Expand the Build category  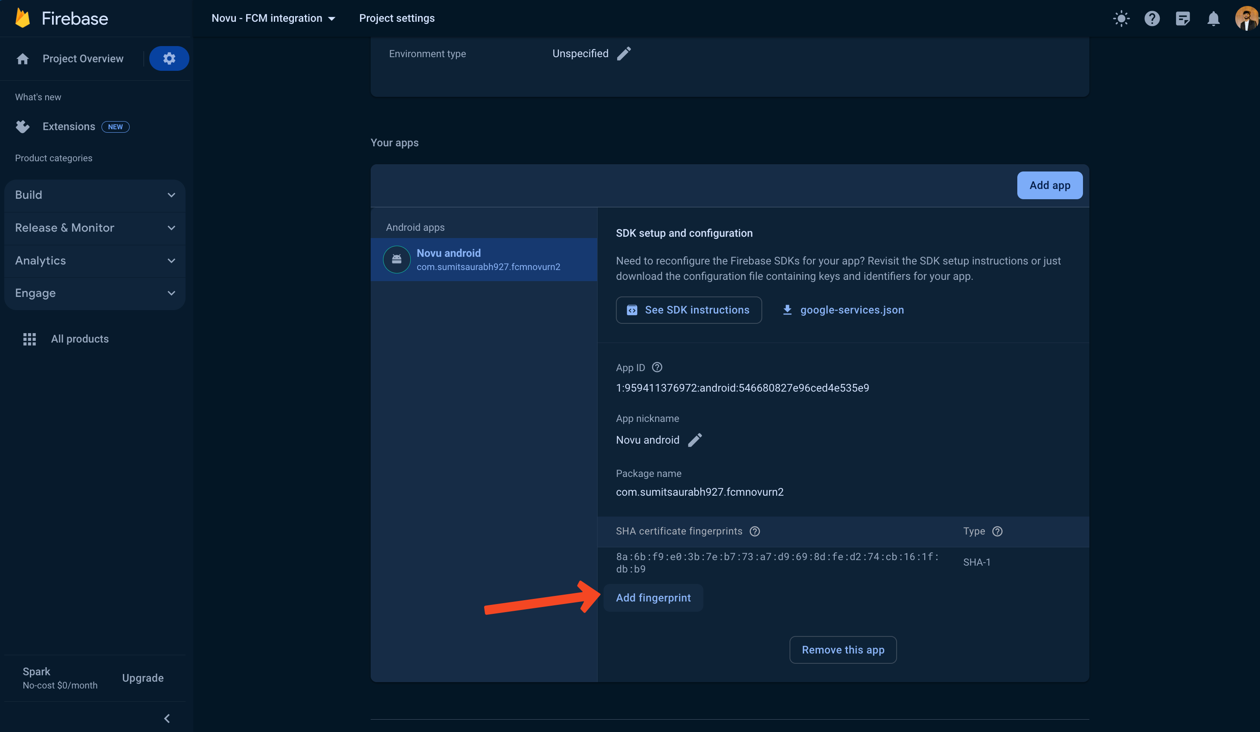(95, 195)
